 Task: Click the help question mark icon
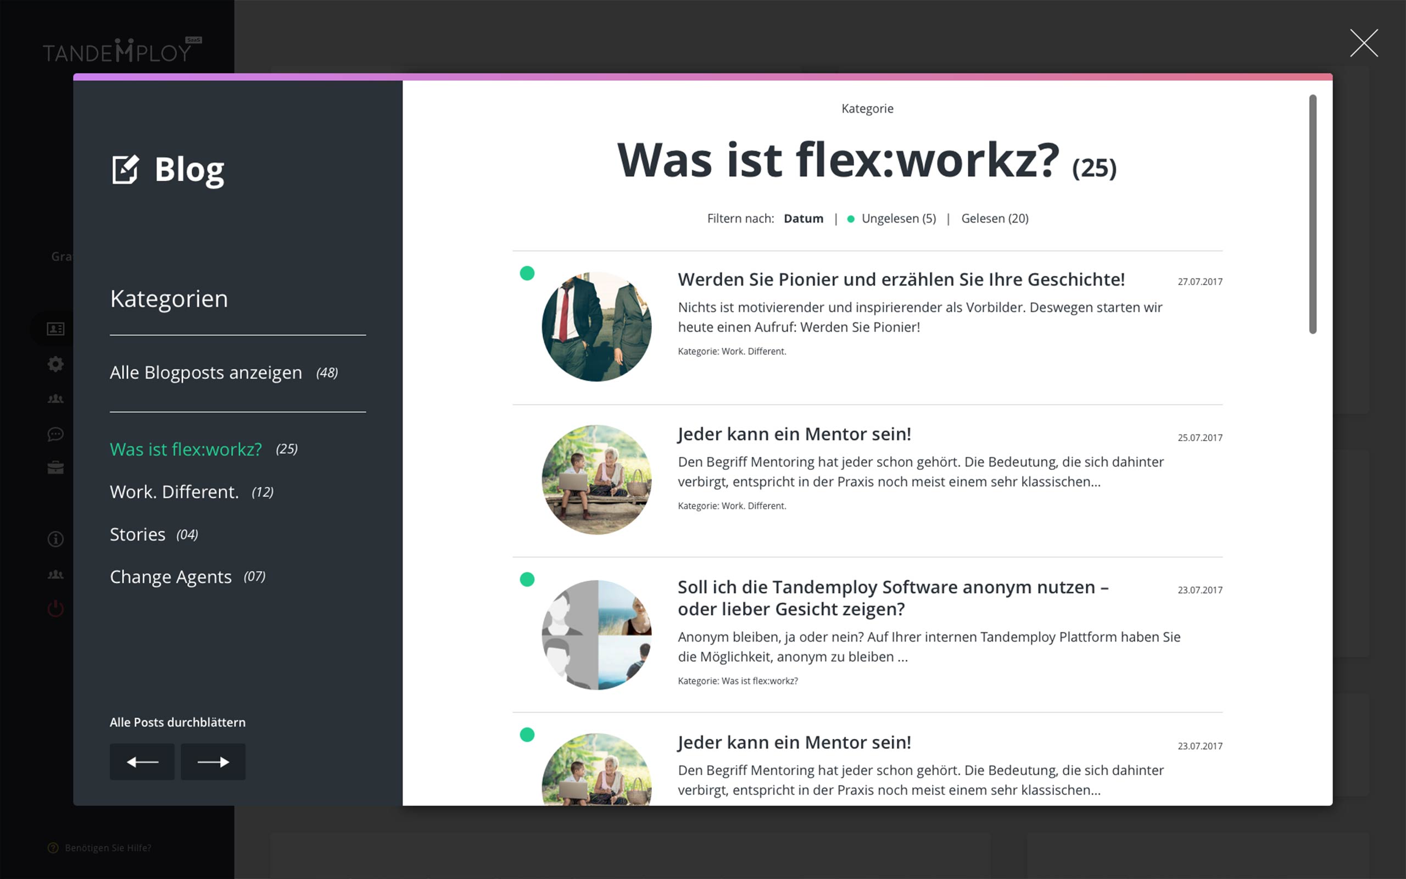[53, 848]
